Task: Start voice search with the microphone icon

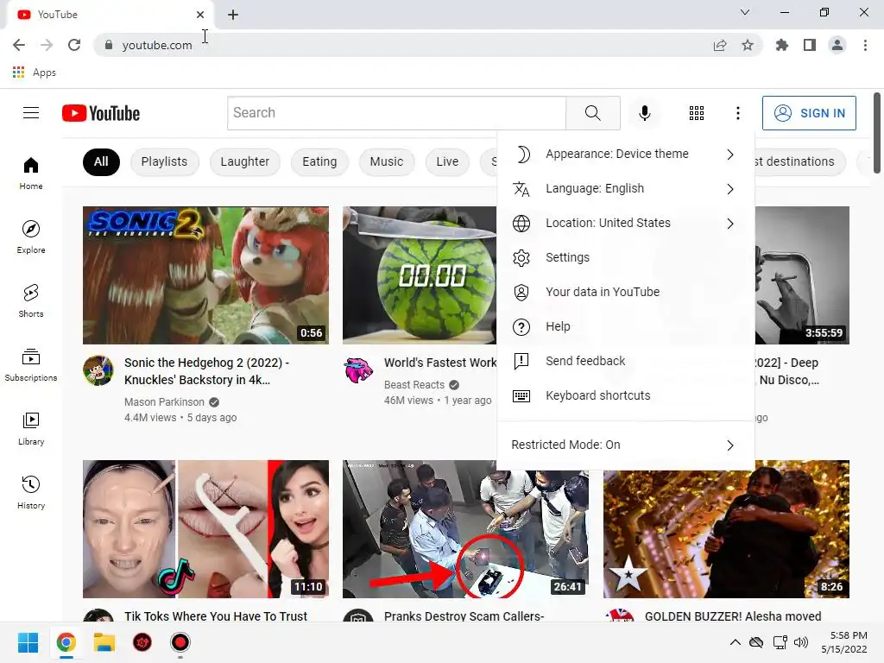Action: pos(644,113)
